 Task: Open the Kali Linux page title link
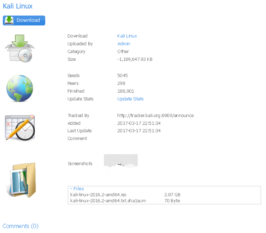(x=18, y=6)
